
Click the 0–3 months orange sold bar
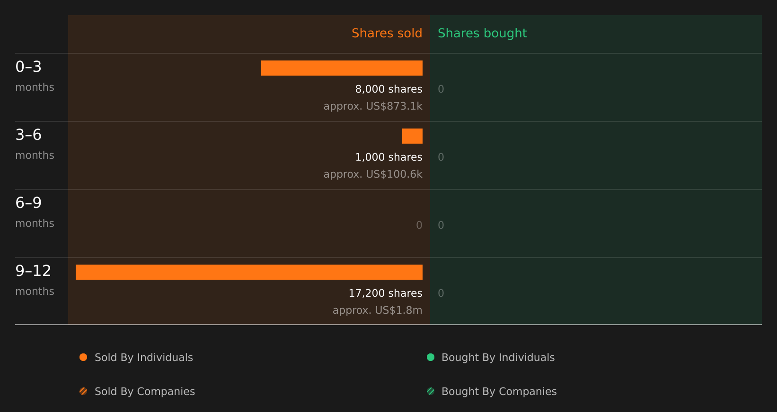[x=342, y=68]
